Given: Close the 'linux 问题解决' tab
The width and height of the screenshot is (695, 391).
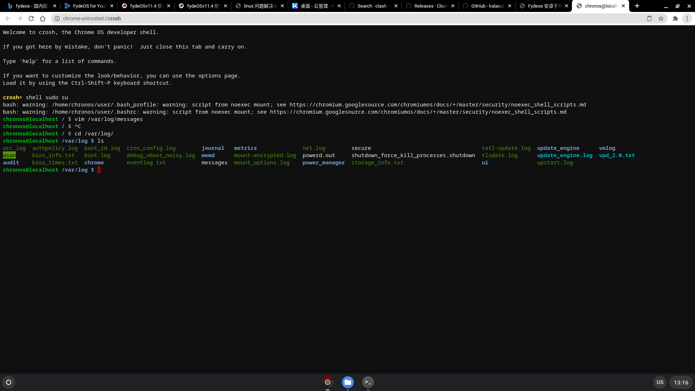Looking at the screenshot, I should (x=282, y=6).
